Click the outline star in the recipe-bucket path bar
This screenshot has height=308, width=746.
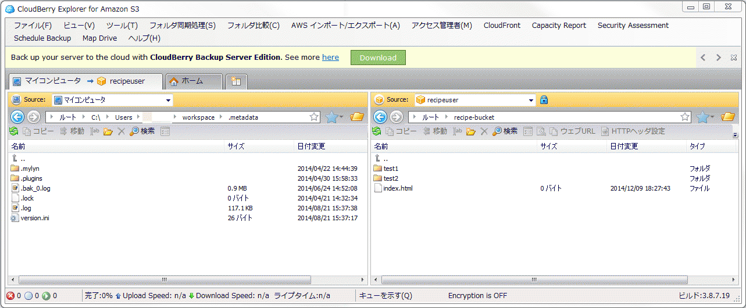pos(685,117)
